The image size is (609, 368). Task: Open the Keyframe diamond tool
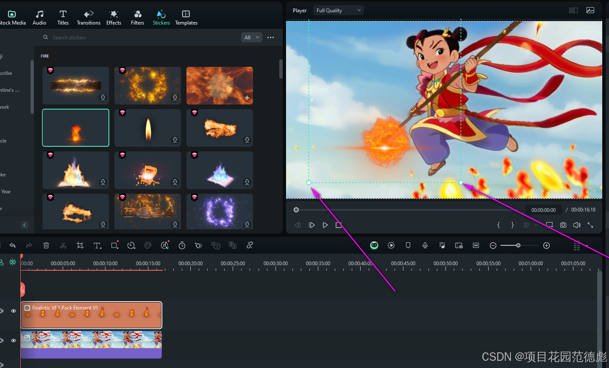point(199,245)
